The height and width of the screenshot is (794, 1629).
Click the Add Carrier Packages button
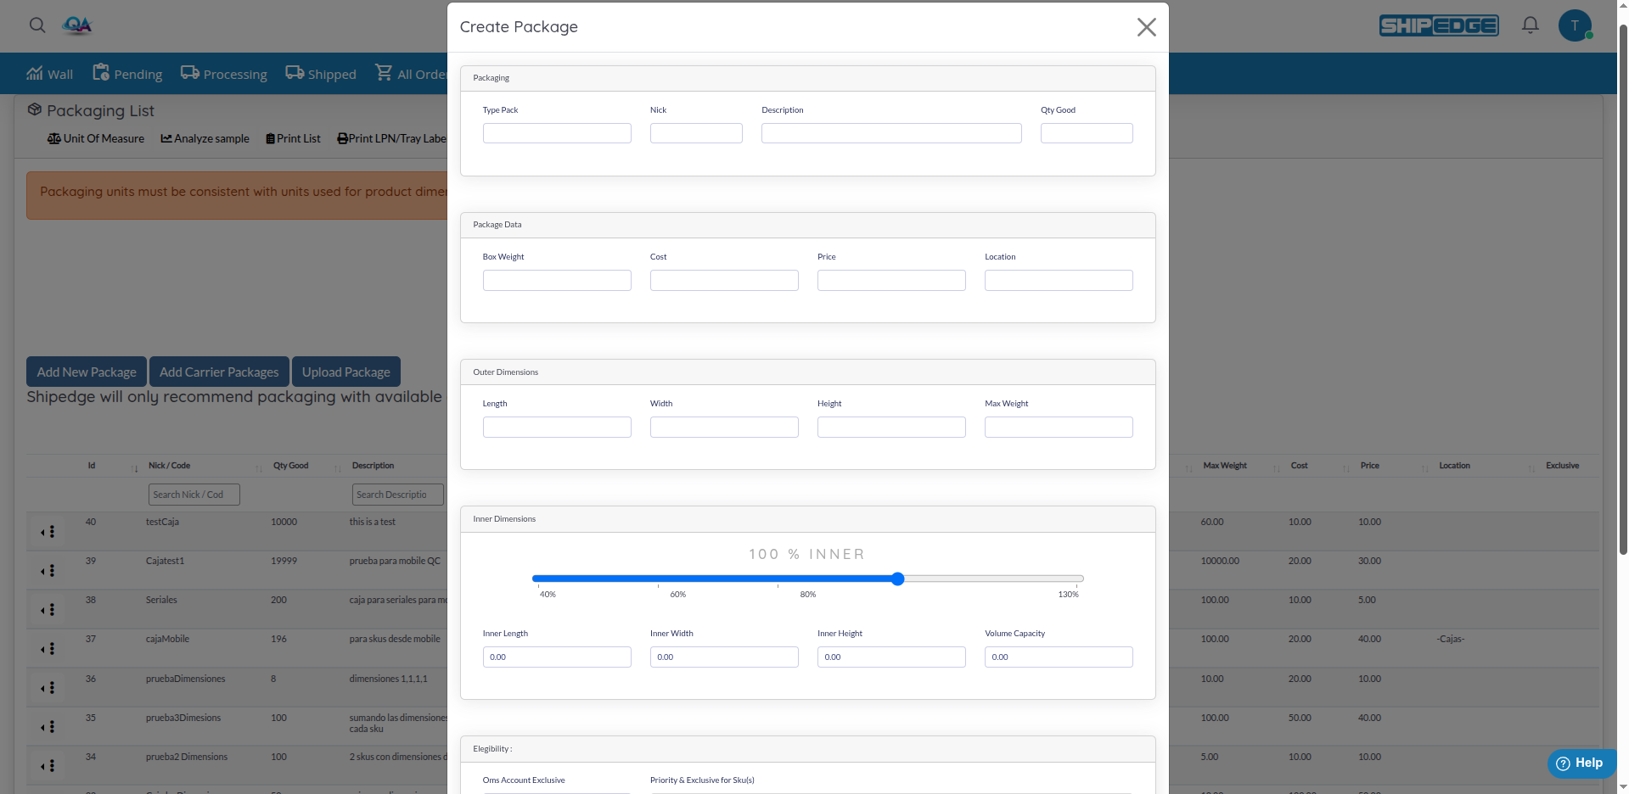(x=219, y=372)
